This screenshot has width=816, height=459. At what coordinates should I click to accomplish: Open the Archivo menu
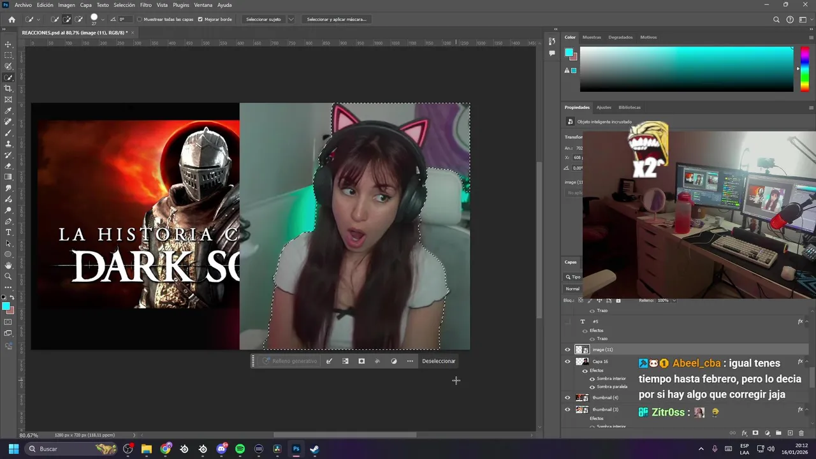pos(23,5)
